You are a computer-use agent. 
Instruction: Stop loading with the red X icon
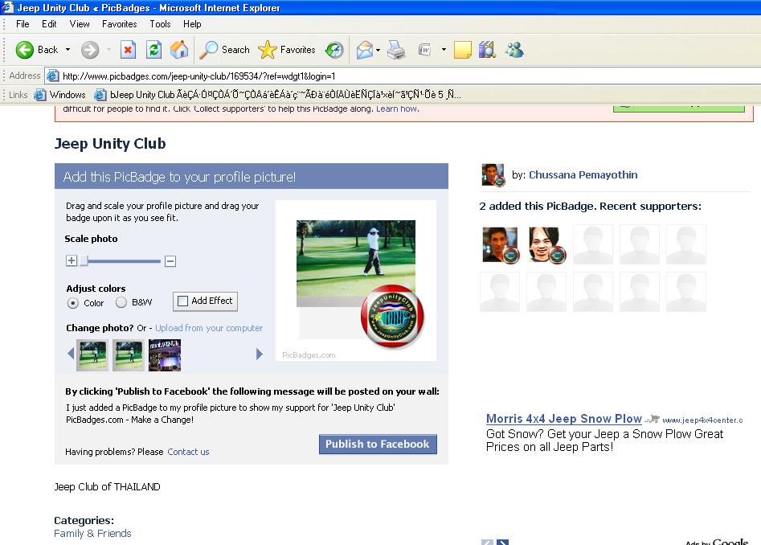pyautogui.click(x=128, y=50)
